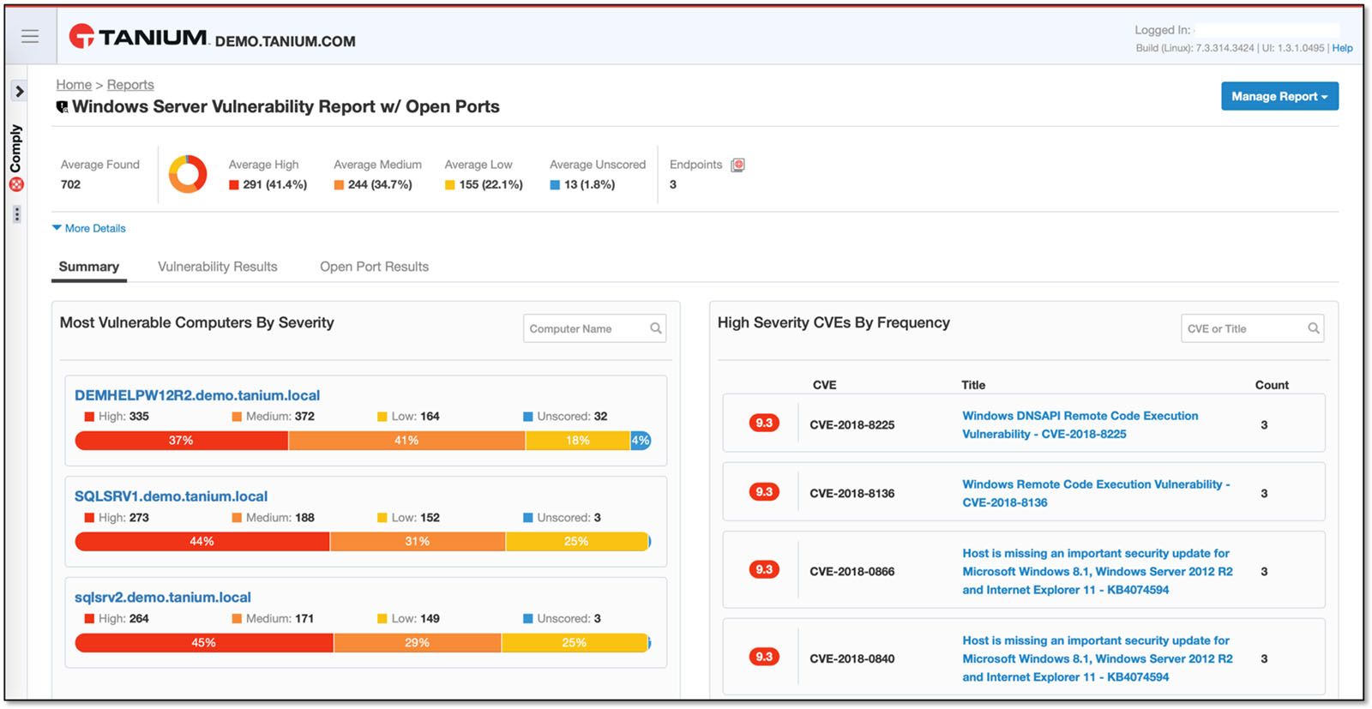Image resolution: width=1372 pixels, height=709 pixels.
Task: Open the Help link
Action: click(x=1342, y=48)
